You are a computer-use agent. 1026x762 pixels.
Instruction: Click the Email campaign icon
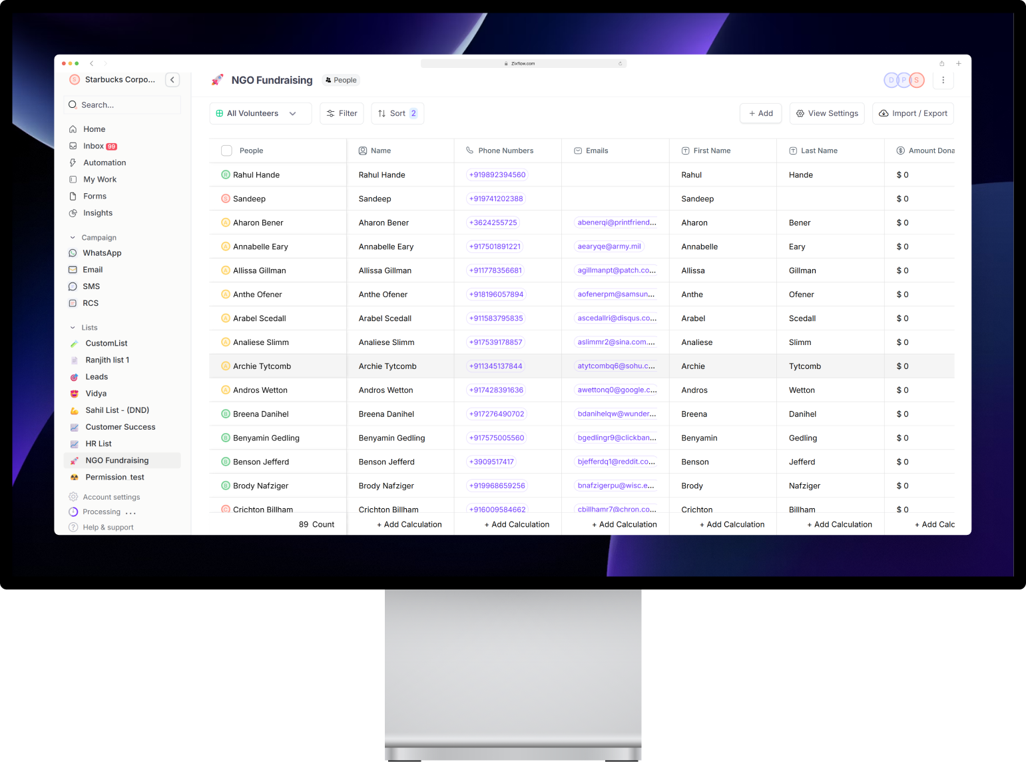73,270
